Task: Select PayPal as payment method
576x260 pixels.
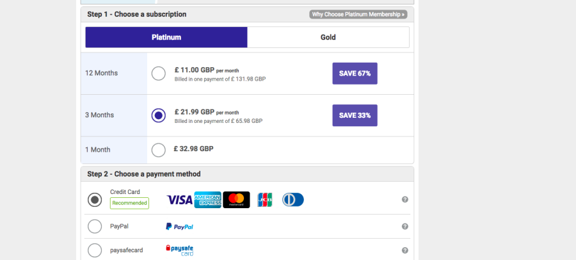Action: point(95,226)
